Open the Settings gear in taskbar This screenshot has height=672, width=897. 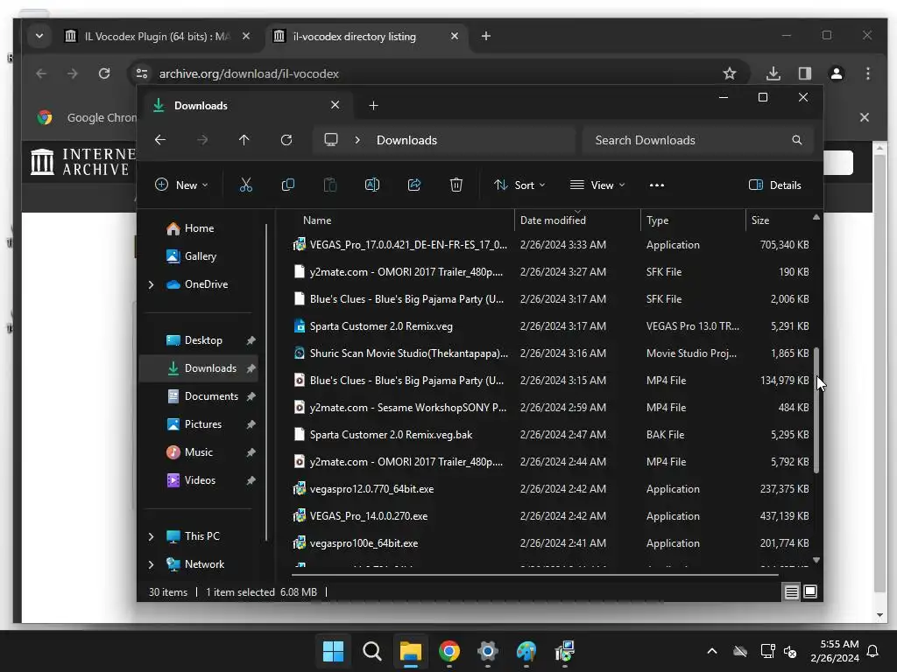pyautogui.click(x=487, y=651)
